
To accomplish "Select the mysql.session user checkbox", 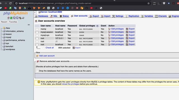I will point(37,32).
